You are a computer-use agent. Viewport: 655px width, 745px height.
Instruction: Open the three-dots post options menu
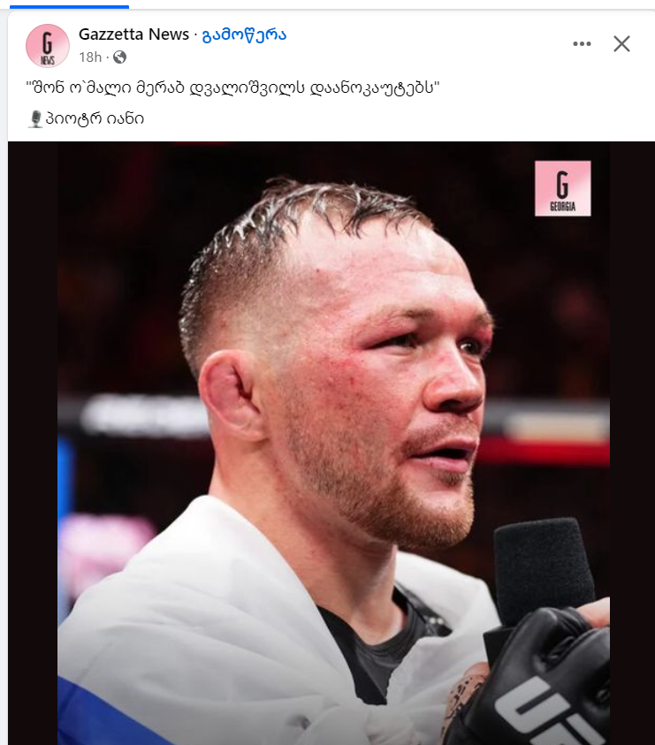[582, 43]
